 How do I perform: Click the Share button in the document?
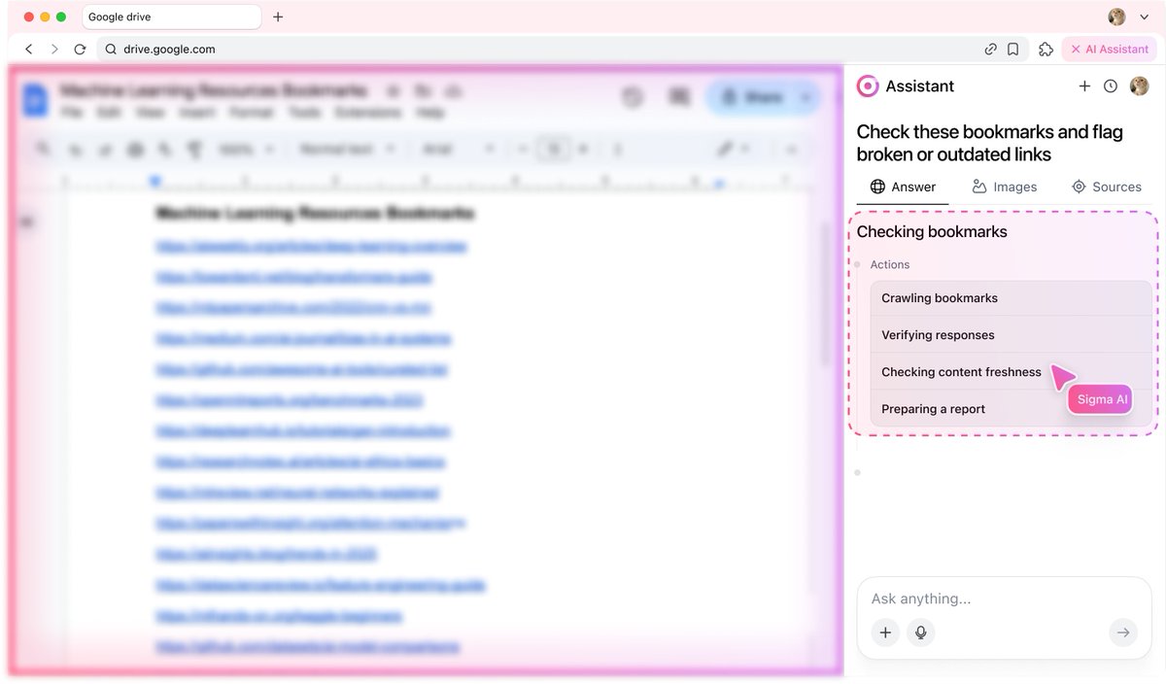751,97
